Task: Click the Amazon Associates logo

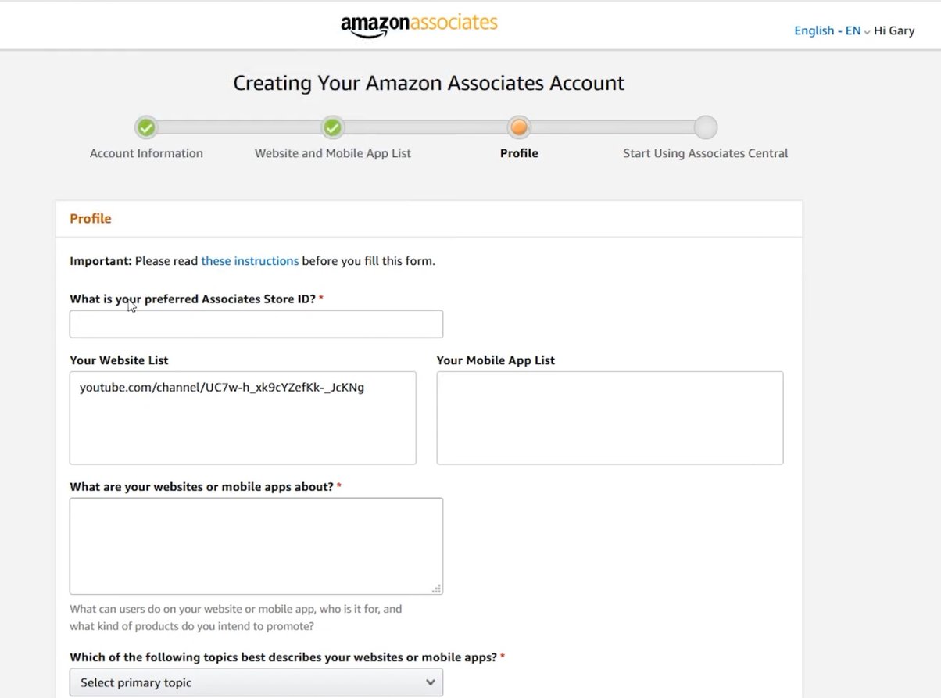Action: tap(419, 24)
